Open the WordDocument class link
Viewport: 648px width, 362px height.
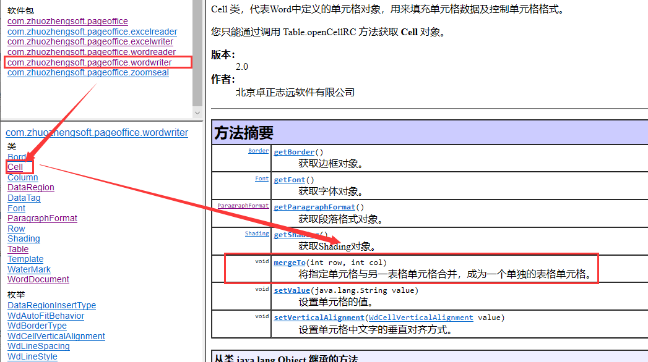38,279
